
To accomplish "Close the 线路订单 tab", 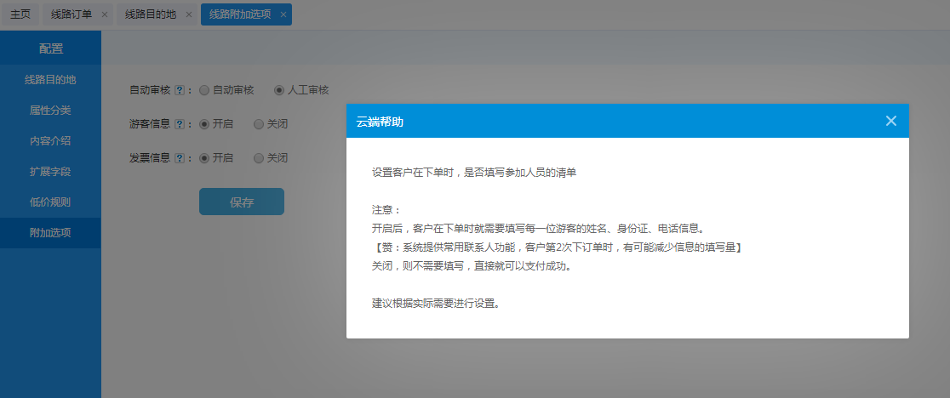I will coord(104,14).
